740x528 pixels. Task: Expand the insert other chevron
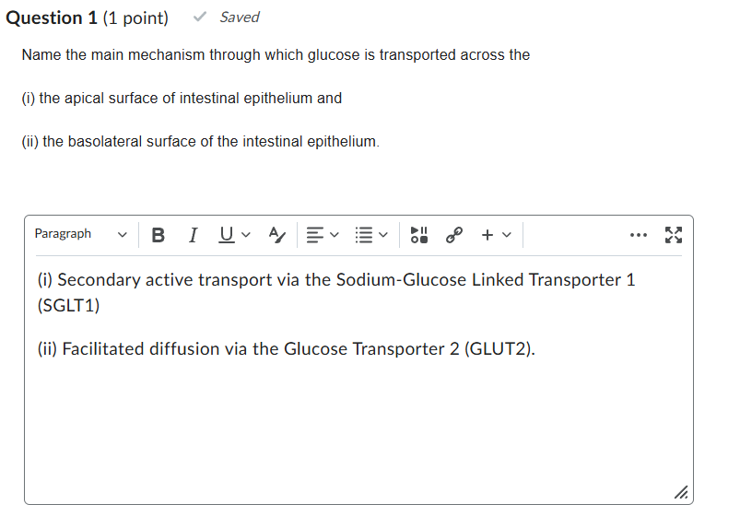pos(507,234)
